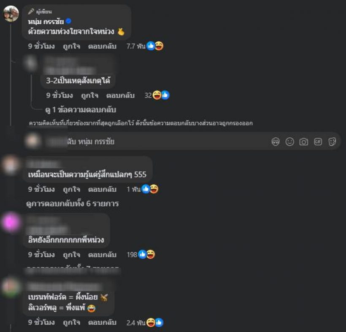Like the 3-2เป็นเหตุสังเกตุได้ reply
Viewport: 346px width, 332px height.
(89, 95)
